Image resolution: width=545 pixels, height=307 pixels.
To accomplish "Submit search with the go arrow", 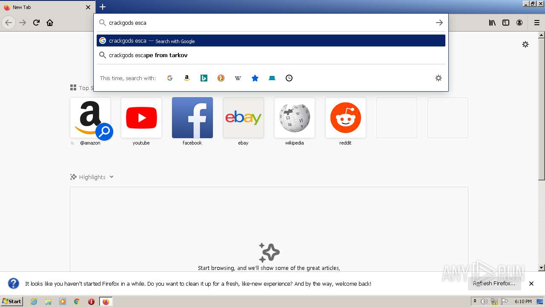I will click(x=439, y=23).
